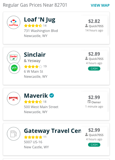The image size is (115, 160).
Task: Click the Owner store icon at Maverik
Action: (89, 102)
